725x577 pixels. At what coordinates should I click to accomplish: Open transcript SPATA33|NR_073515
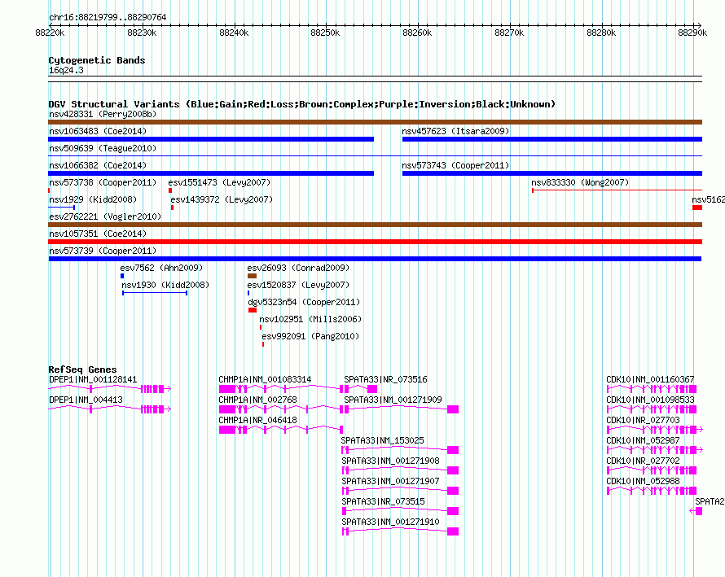[384, 501]
